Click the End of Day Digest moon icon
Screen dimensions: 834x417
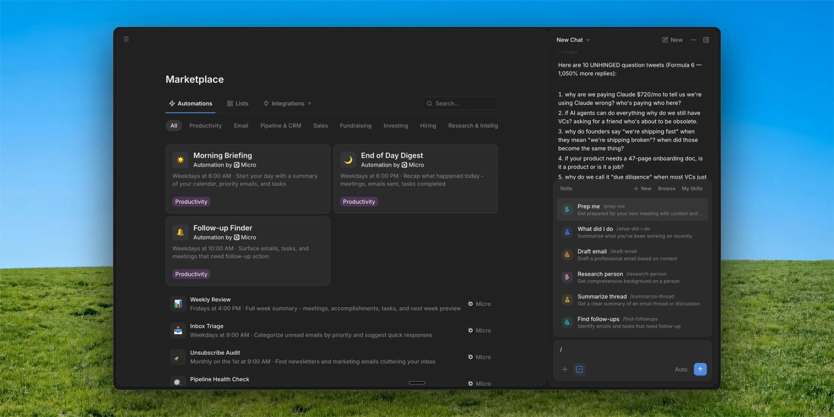click(348, 160)
